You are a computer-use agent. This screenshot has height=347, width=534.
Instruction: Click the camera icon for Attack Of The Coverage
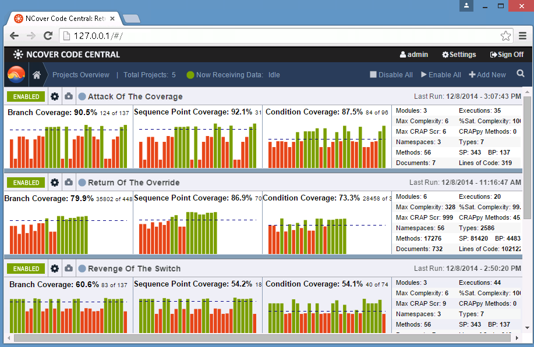coord(69,96)
